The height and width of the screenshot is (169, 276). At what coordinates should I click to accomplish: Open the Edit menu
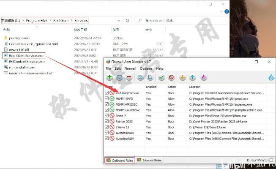(x=118, y=68)
